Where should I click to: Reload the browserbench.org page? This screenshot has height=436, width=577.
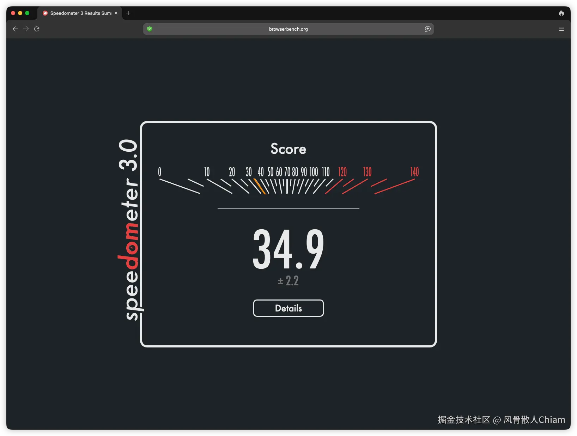37,29
